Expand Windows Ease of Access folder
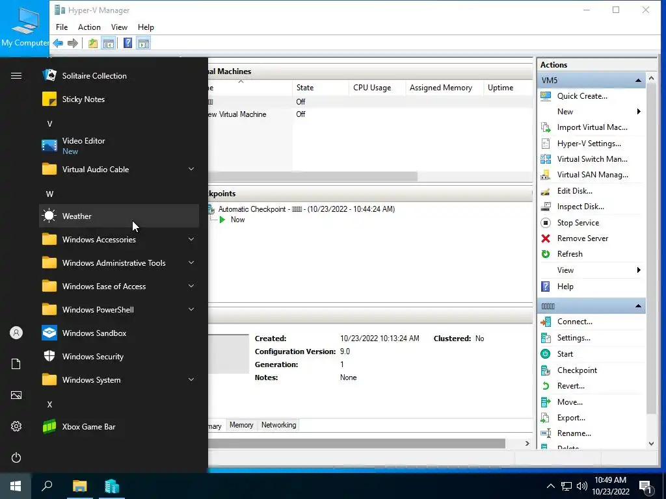Viewport: 666px width, 499px height. (119, 287)
